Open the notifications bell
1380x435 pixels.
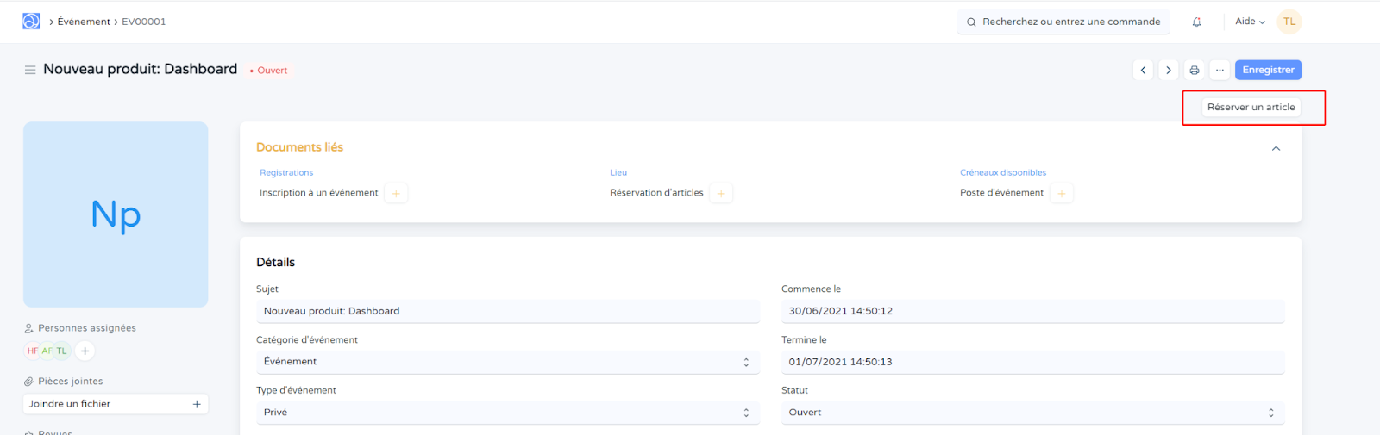coord(1196,22)
